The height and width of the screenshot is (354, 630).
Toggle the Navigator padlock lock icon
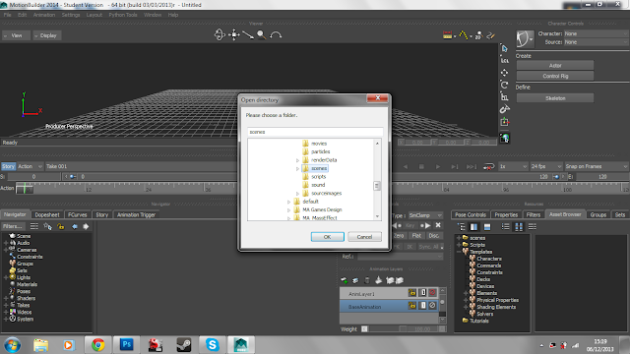61,227
